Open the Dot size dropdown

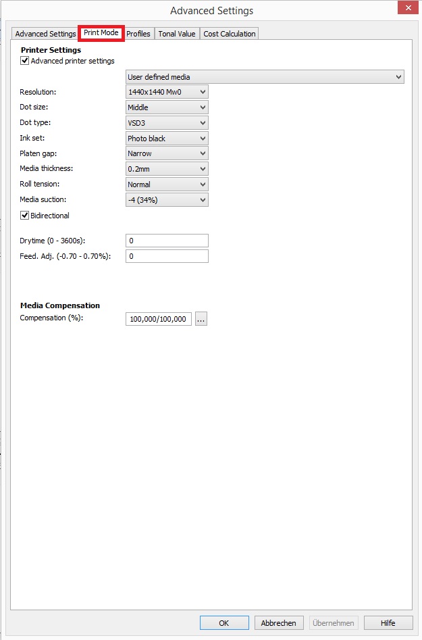(167, 107)
